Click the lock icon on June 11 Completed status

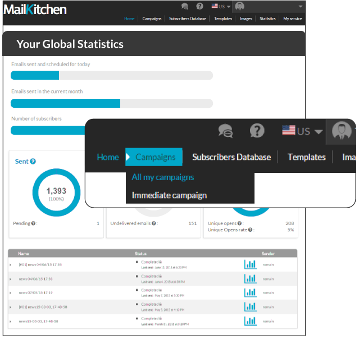(x=161, y=262)
